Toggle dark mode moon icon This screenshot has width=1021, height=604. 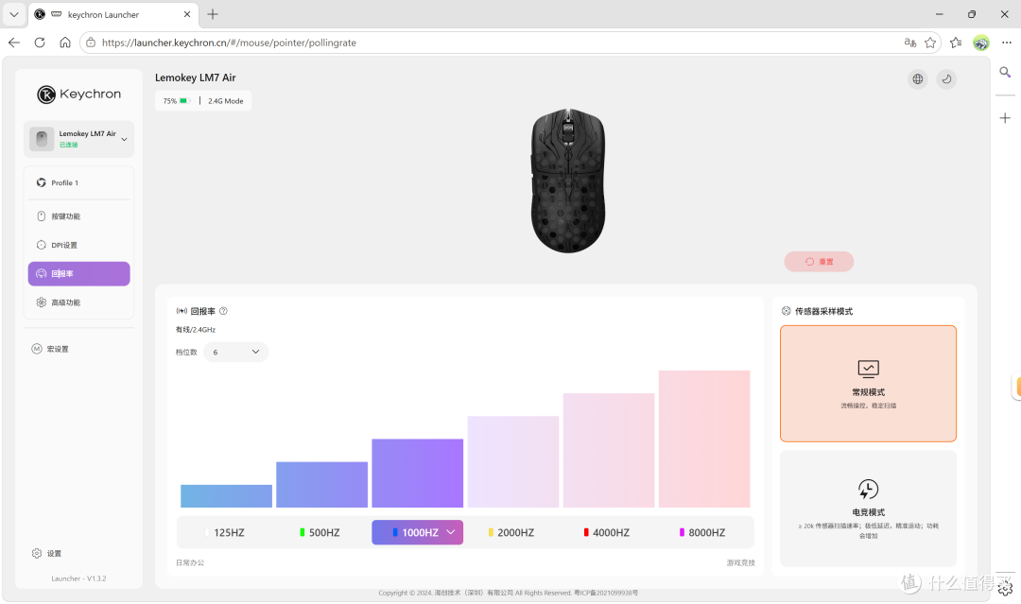(x=946, y=78)
